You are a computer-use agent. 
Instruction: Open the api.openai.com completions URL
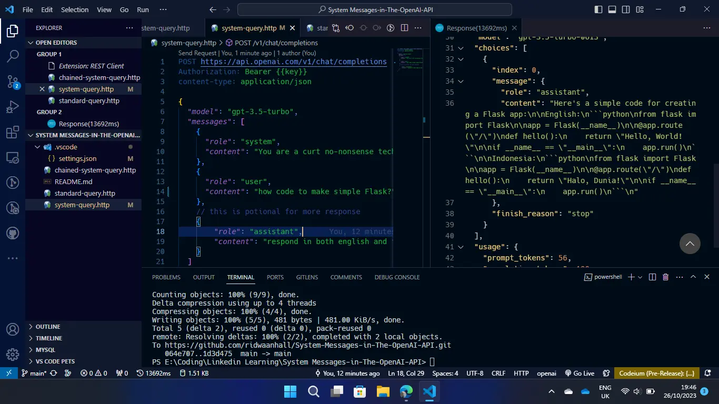coord(294,62)
